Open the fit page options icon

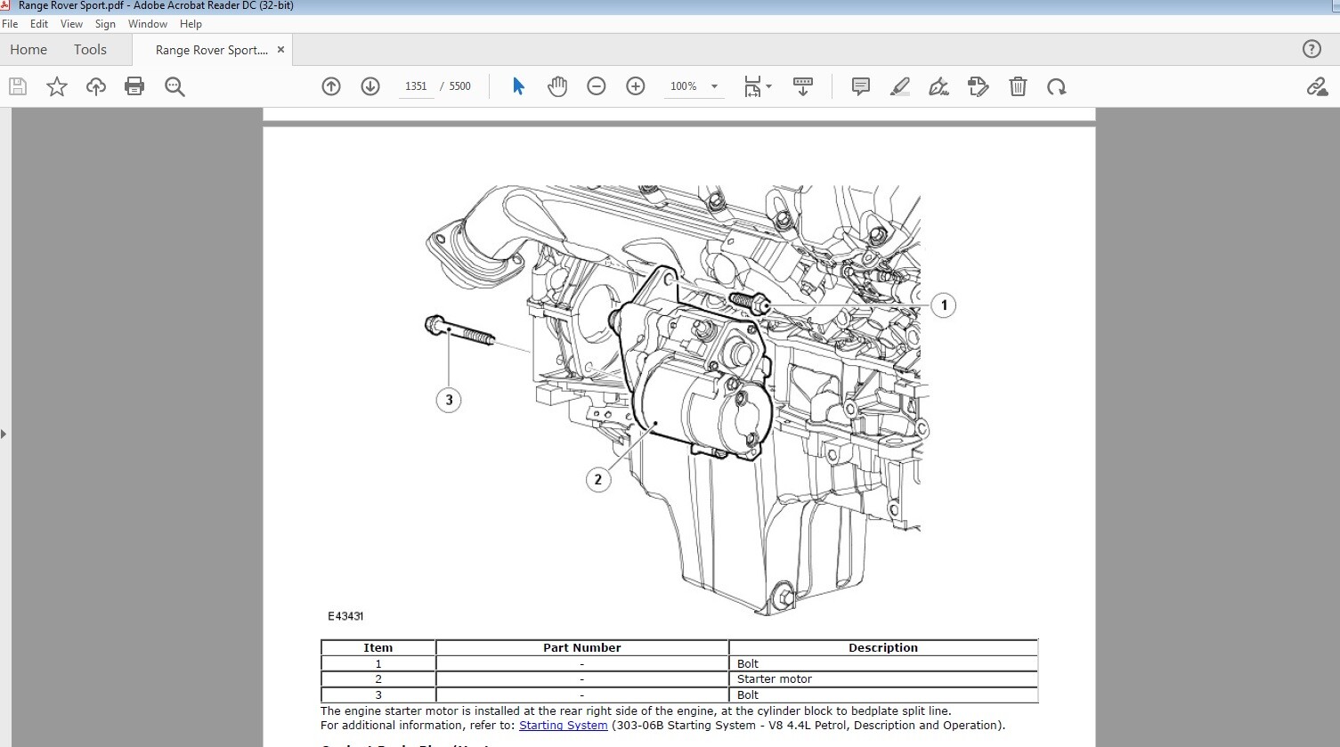point(752,86)
